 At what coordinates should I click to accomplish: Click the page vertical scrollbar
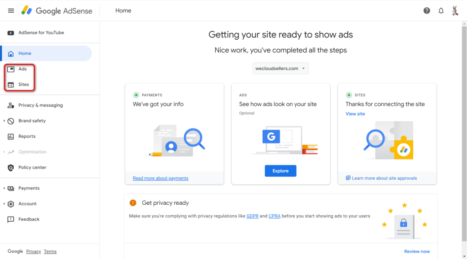click(464, 134)
